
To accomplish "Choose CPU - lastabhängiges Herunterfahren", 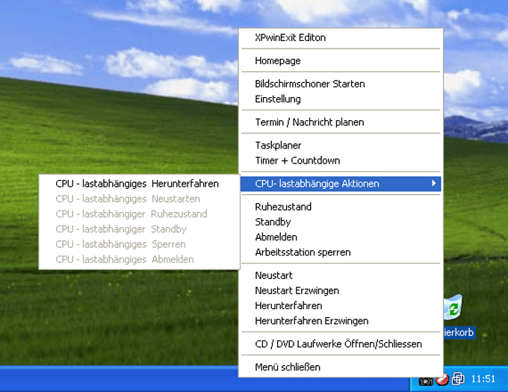I will [139, 184].
